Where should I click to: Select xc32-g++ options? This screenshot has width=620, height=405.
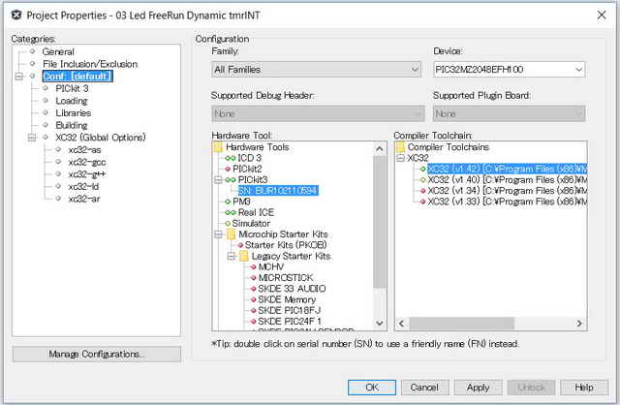86,174
